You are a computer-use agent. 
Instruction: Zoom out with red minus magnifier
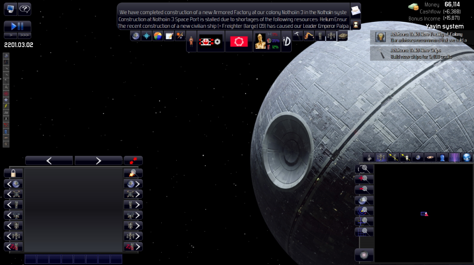click(364, 190)
